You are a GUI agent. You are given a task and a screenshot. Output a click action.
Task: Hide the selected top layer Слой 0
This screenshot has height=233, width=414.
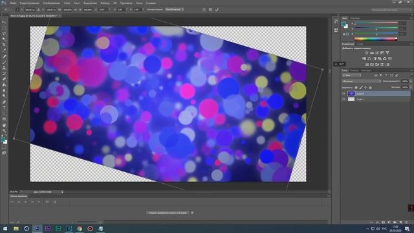tap(343, 93)
